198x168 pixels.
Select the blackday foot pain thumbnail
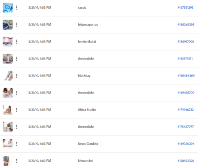pos(8,76)
